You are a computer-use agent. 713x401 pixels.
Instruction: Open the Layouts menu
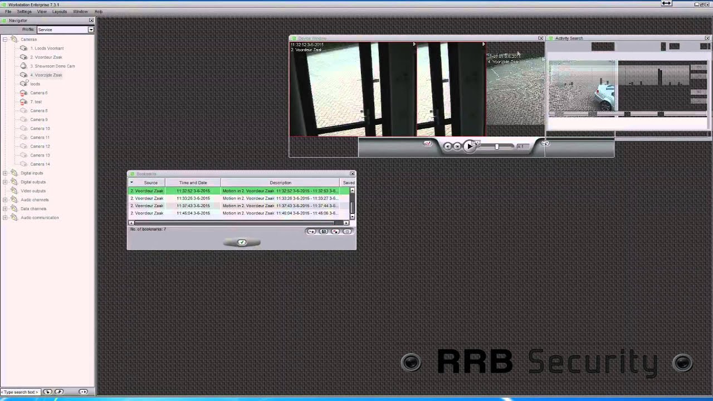point(60,12)
